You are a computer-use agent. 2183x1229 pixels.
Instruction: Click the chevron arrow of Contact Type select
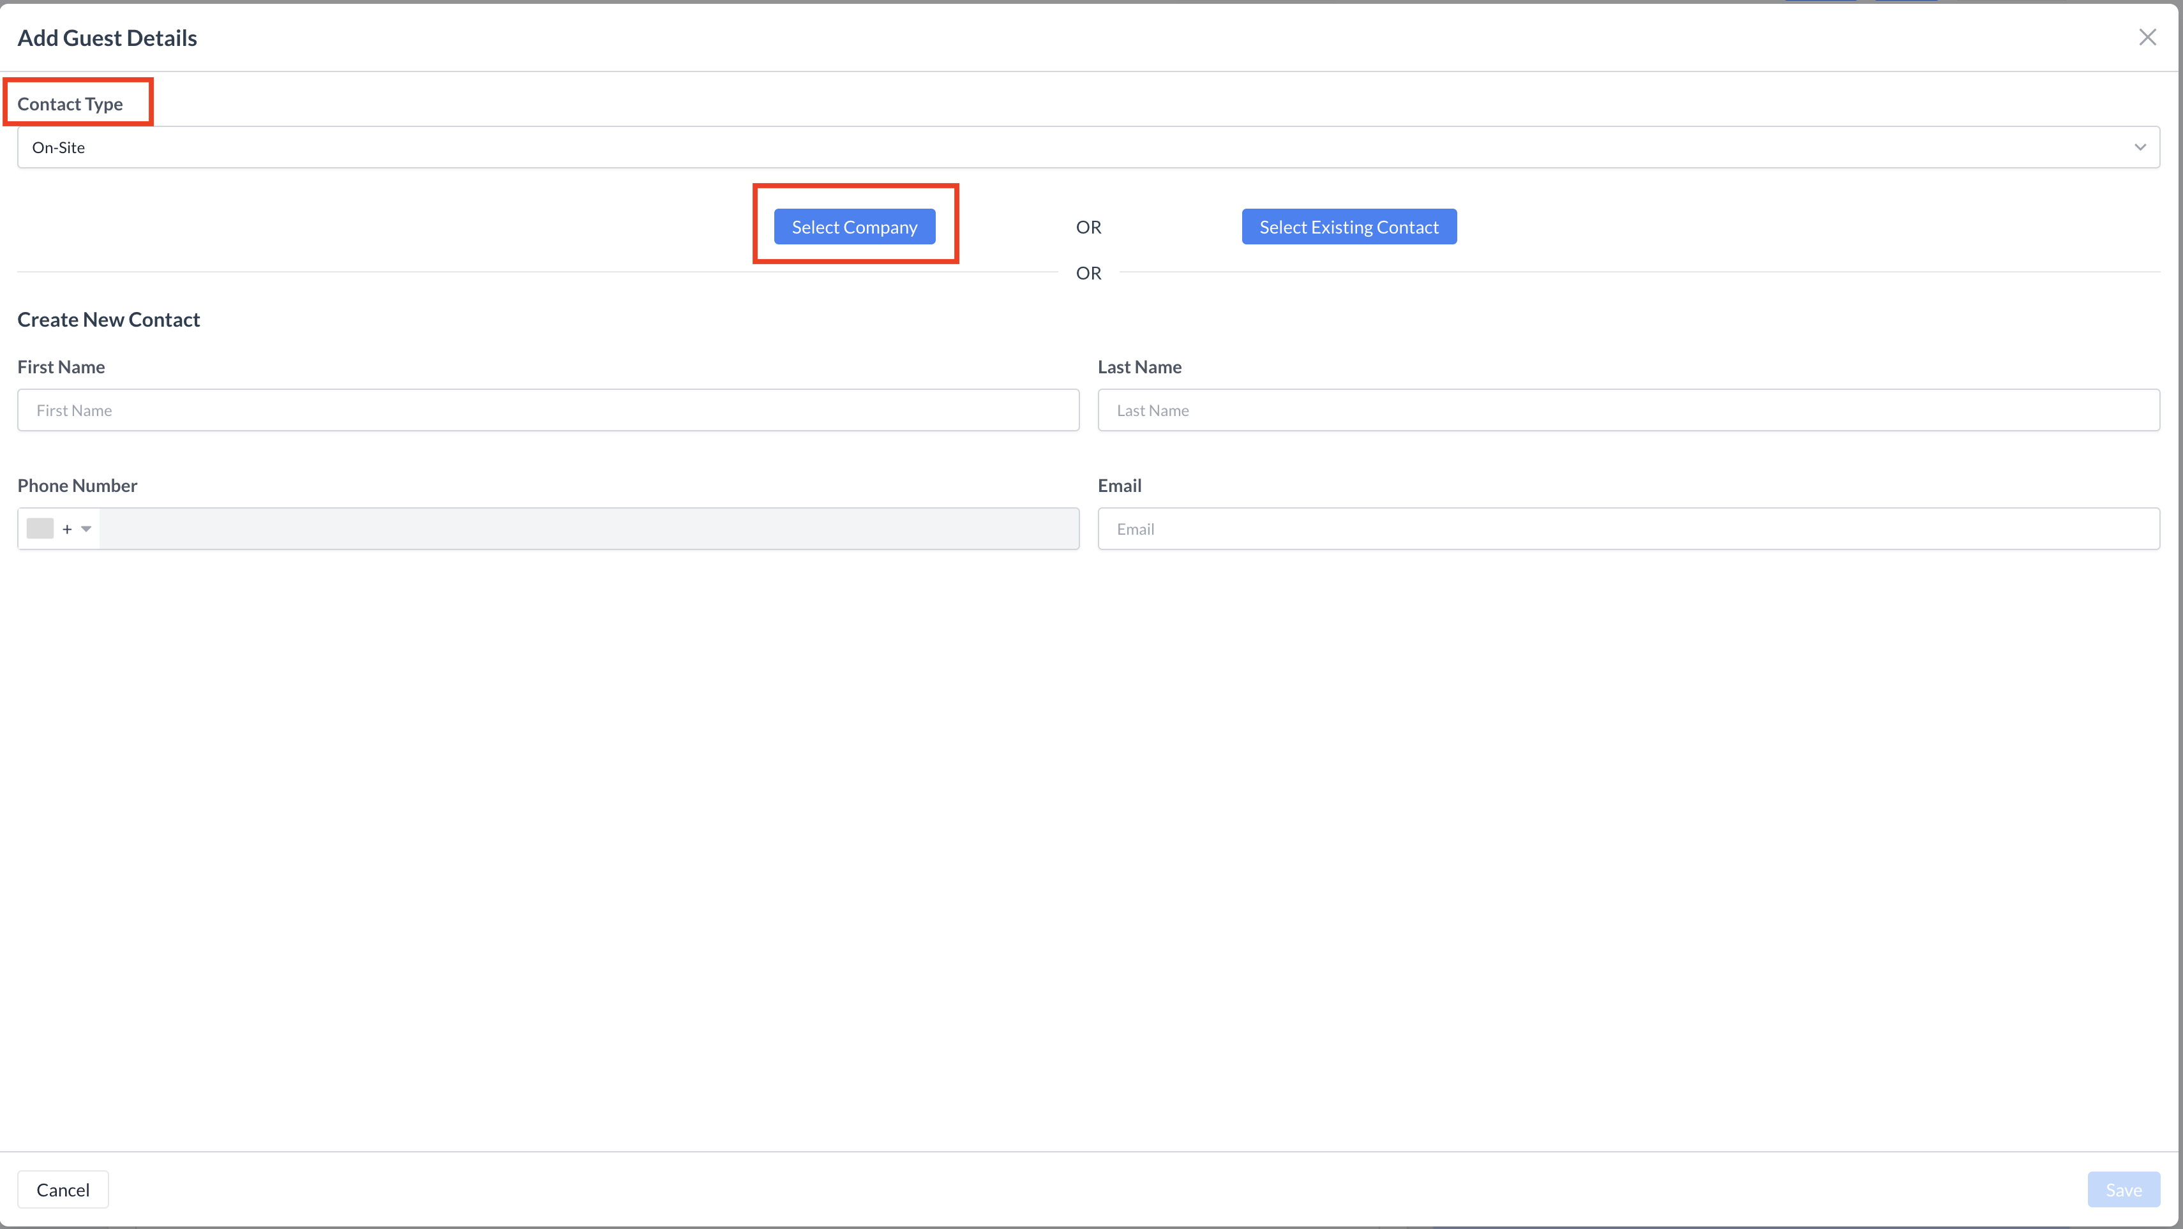point(2139,147)
